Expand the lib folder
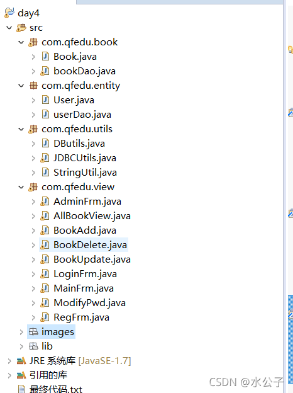 click(21, 346)
